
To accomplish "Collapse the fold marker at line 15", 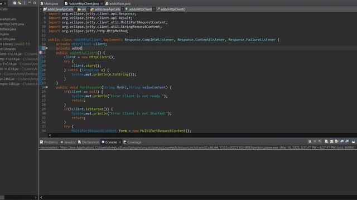I will (47, 48).
